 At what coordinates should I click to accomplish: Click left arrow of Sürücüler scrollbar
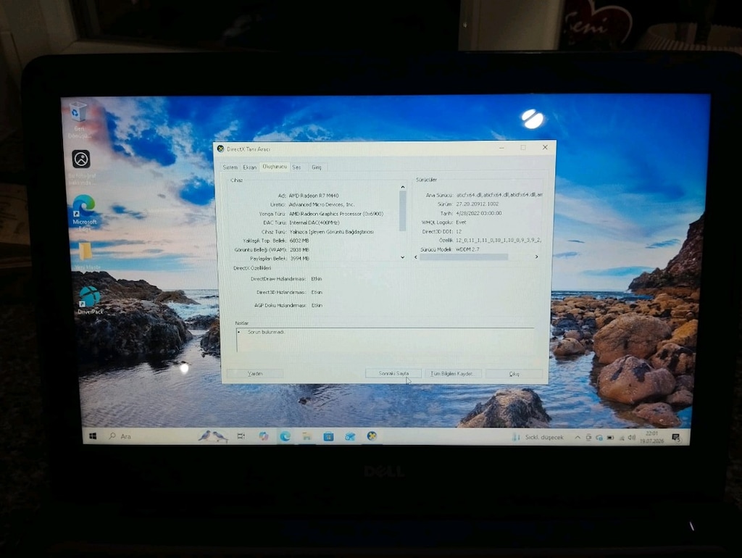(416, 257)
